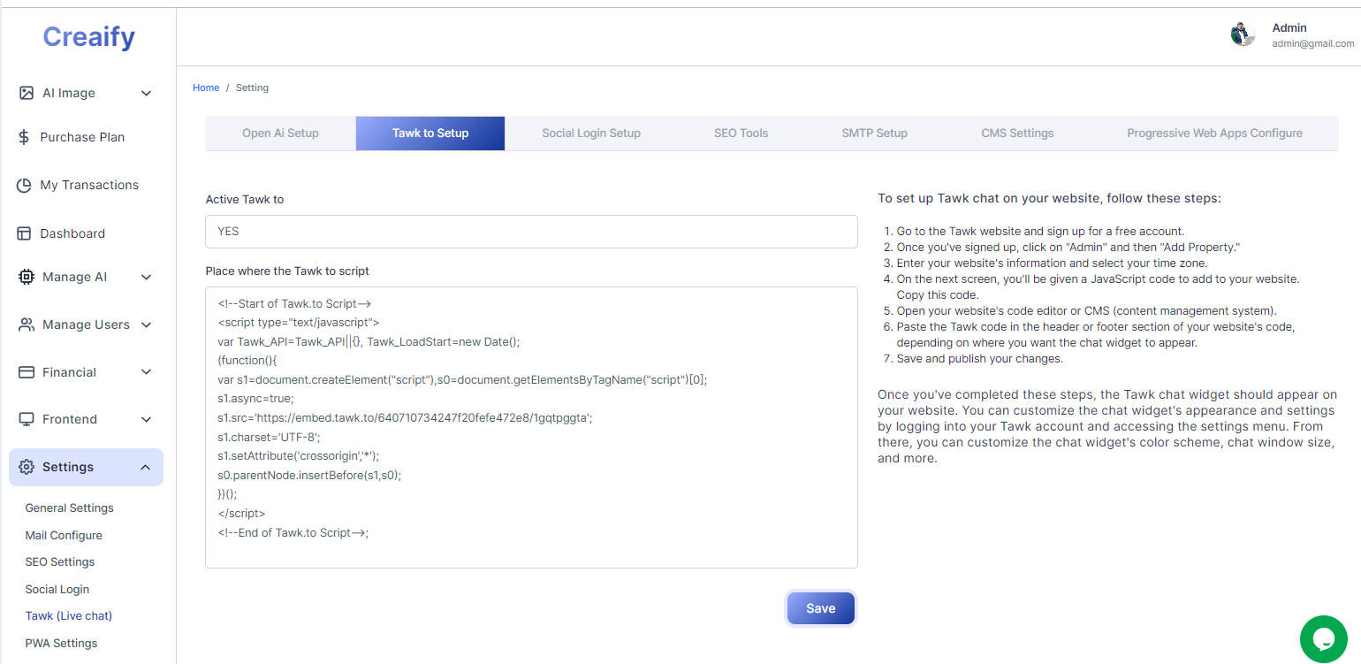Click the Setting breadcrumb text
Viewport: 1361px width, 664px height.
252,88
